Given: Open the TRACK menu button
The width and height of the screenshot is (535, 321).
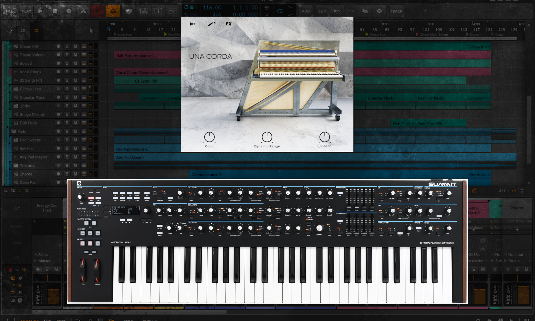Looking at the screenshot, I should pyautogui.click(x=396, y=11).
